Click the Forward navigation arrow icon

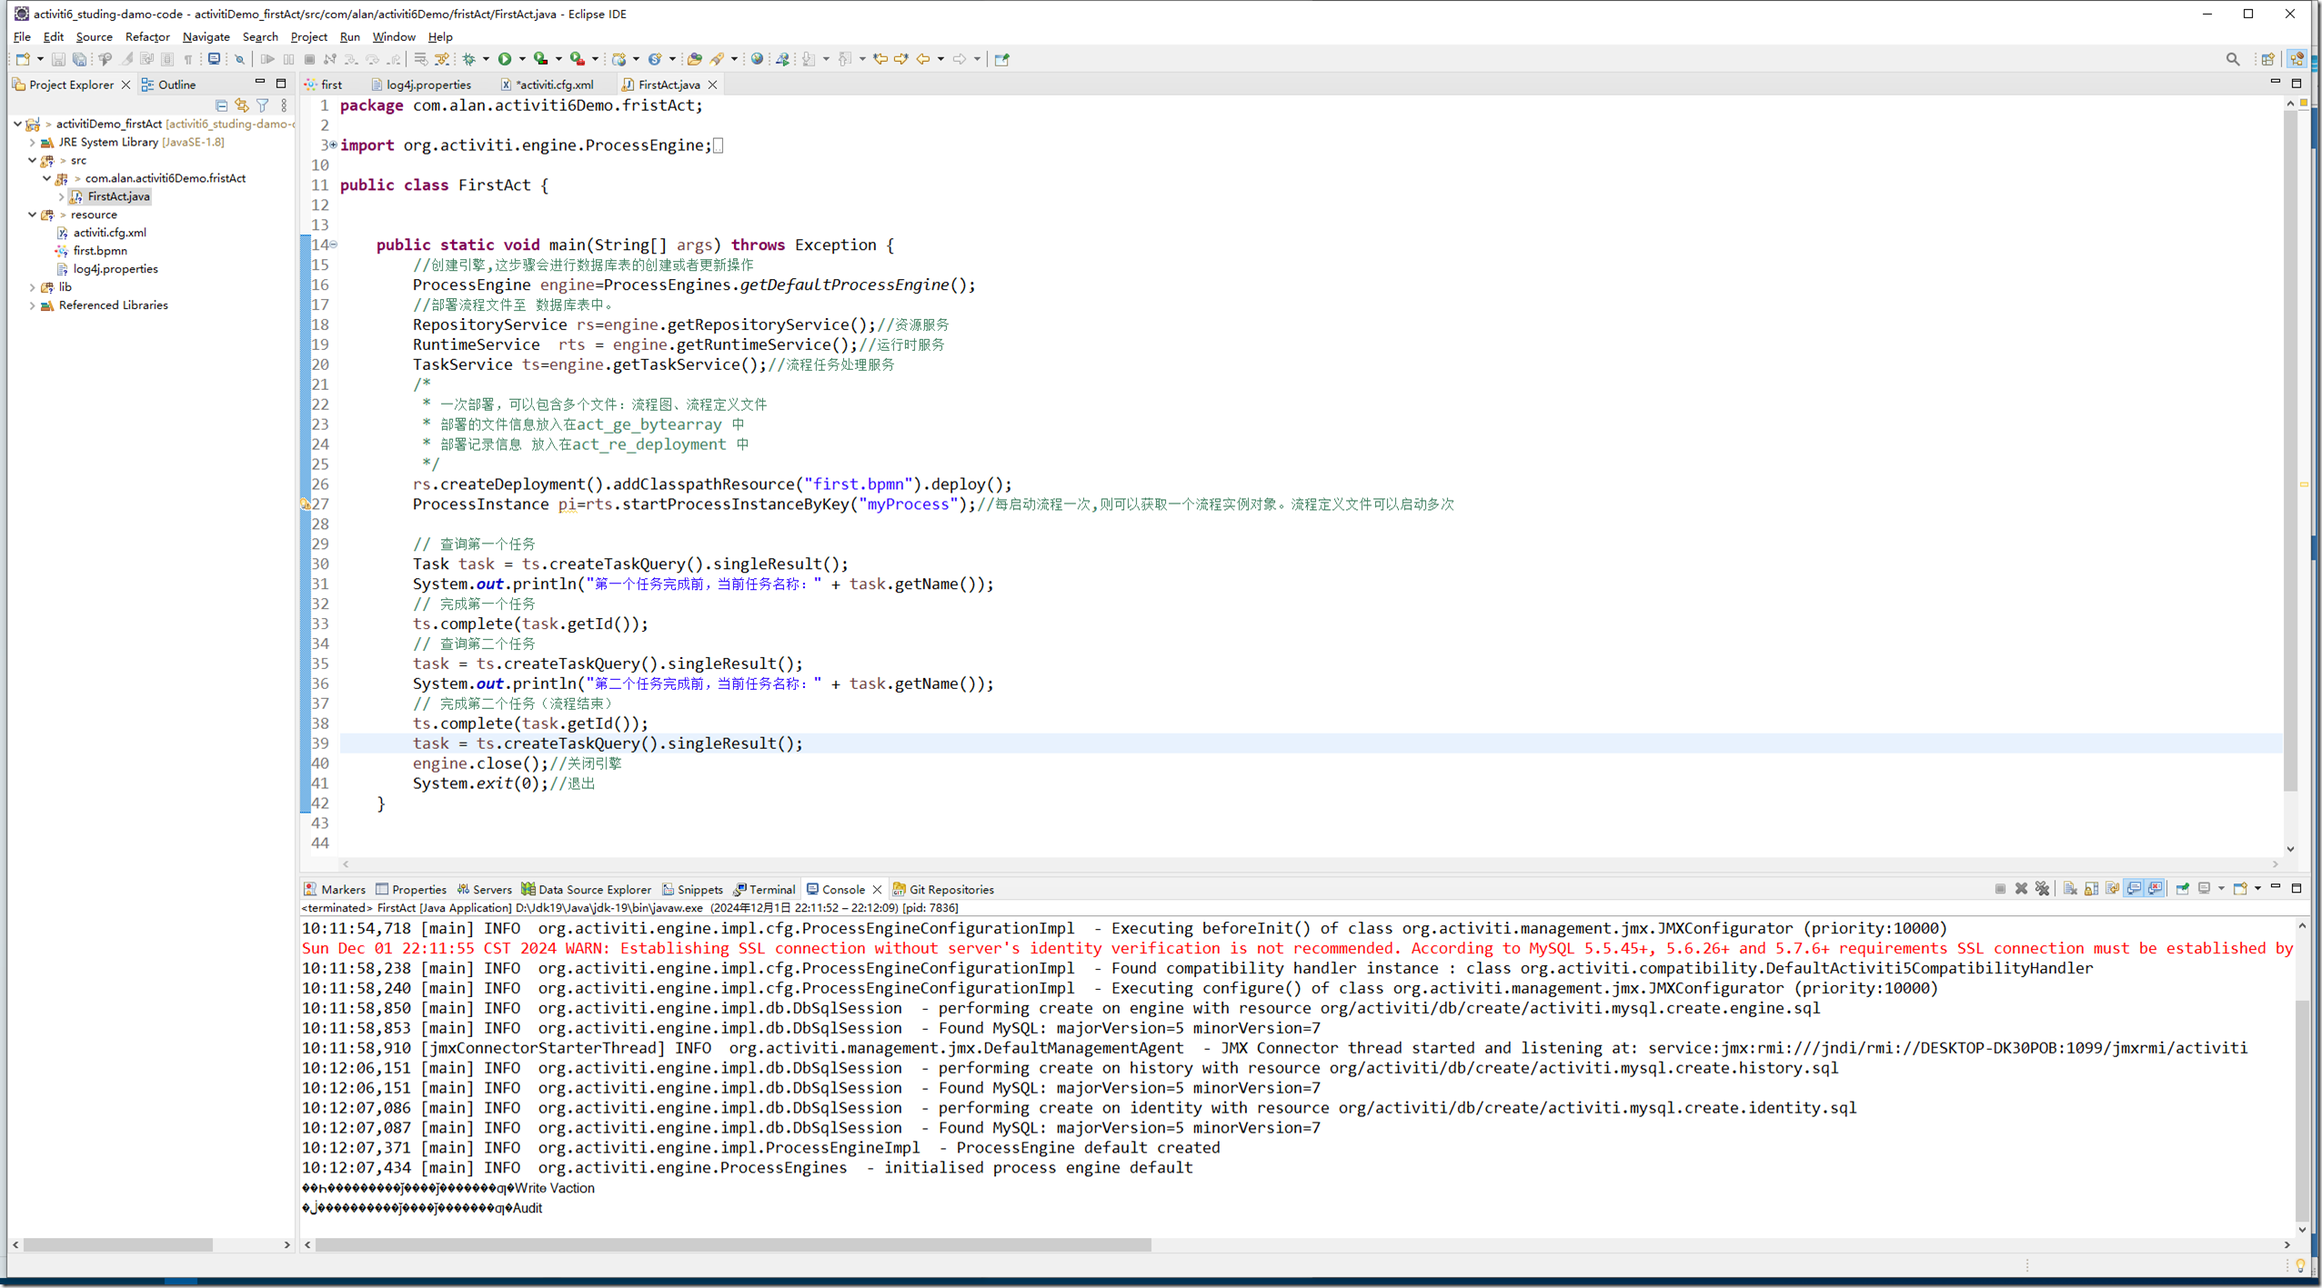[x=960, y=59]
